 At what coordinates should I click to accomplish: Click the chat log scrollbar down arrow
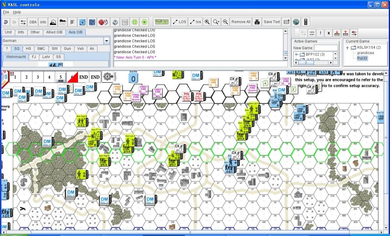click(x=285, y=58)
